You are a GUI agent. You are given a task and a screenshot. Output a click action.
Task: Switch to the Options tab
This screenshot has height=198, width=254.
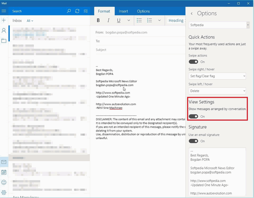tap(144, 11)
